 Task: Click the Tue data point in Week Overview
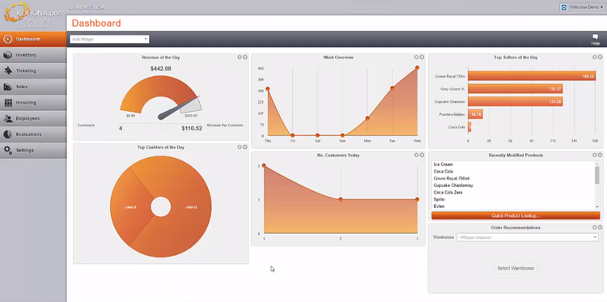(x=393, y=88)
